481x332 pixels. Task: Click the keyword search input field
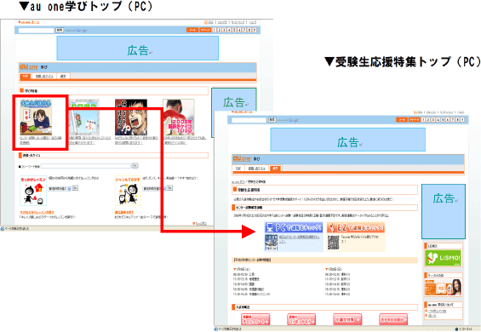86,166
